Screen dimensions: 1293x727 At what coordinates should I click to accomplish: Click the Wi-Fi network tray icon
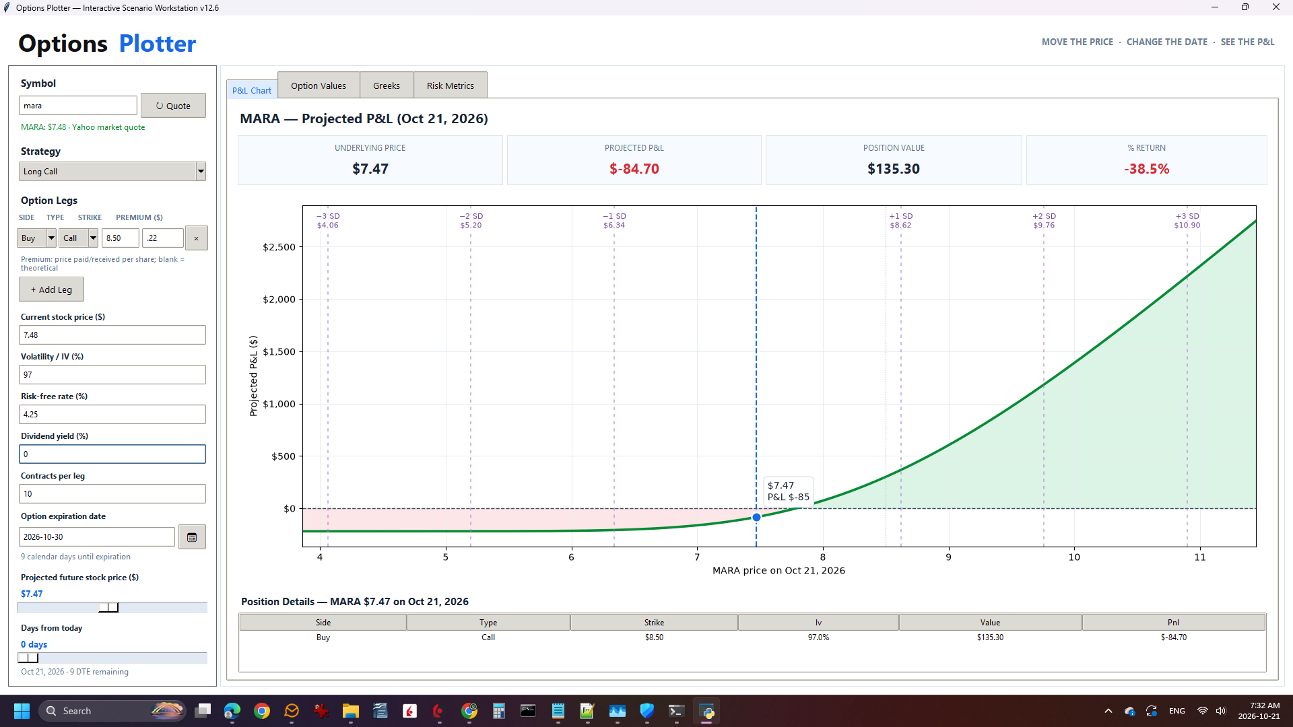[x=1202, y=711]
